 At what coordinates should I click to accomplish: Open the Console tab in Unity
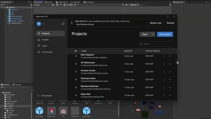click(x=17, y=85)
